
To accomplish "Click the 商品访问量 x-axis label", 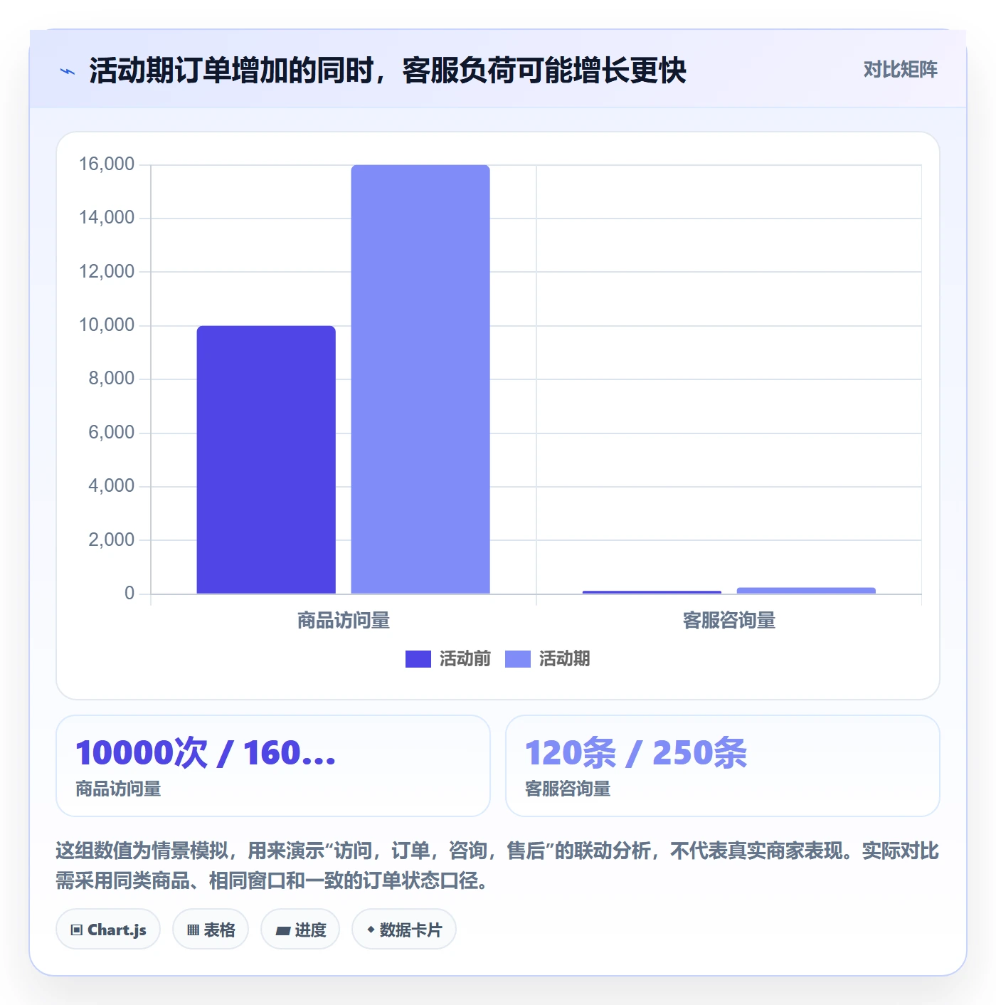I will (344, 621).
